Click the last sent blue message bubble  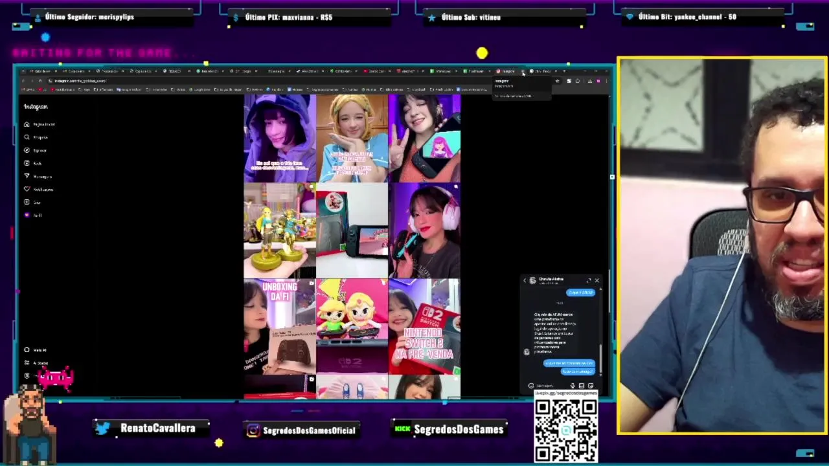pyautogui.click(x=578, y=372)
